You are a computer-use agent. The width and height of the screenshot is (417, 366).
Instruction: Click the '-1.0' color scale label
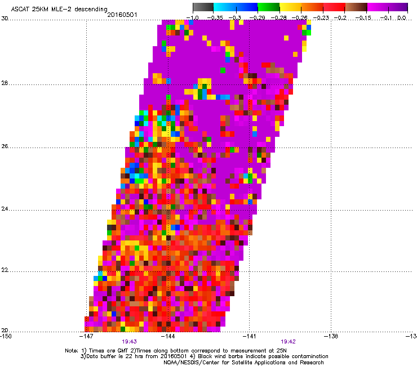point(193,18)
